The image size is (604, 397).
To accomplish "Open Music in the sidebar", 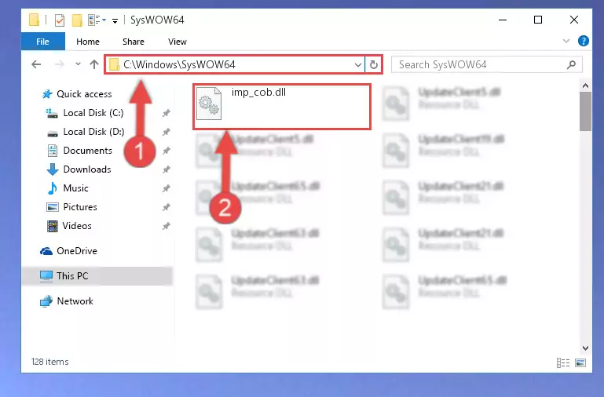I will click(x=68, y=188).
